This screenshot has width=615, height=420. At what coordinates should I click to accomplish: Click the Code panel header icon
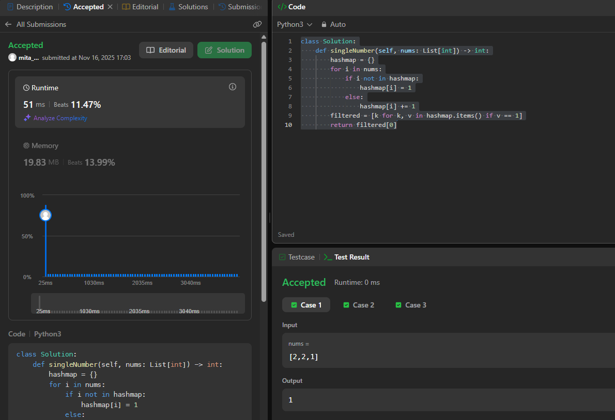(282, 7)
